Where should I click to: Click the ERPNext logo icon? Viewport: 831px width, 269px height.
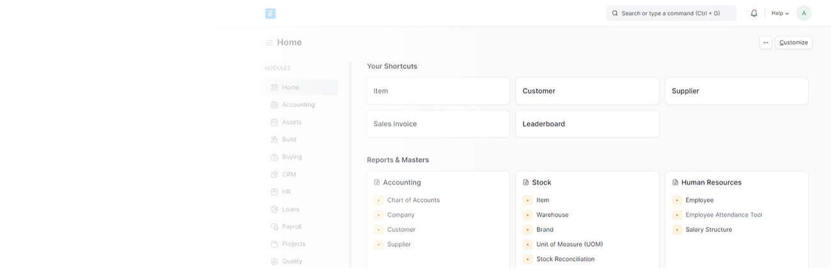click(270, 13)
